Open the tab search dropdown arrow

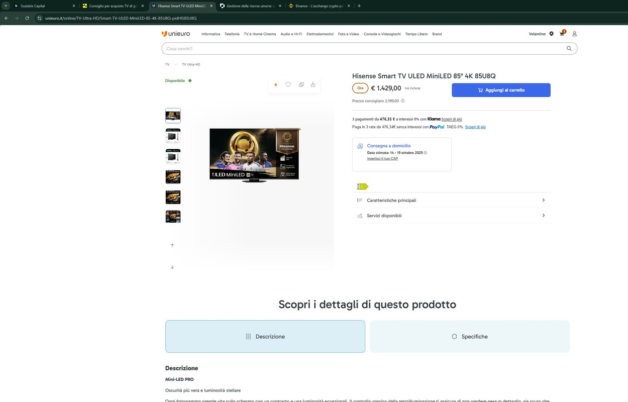point(6,6)
